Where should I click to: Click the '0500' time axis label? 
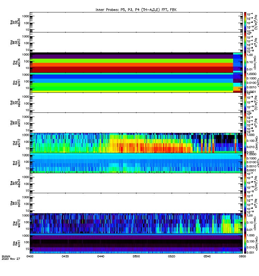[x=136, y=256]
